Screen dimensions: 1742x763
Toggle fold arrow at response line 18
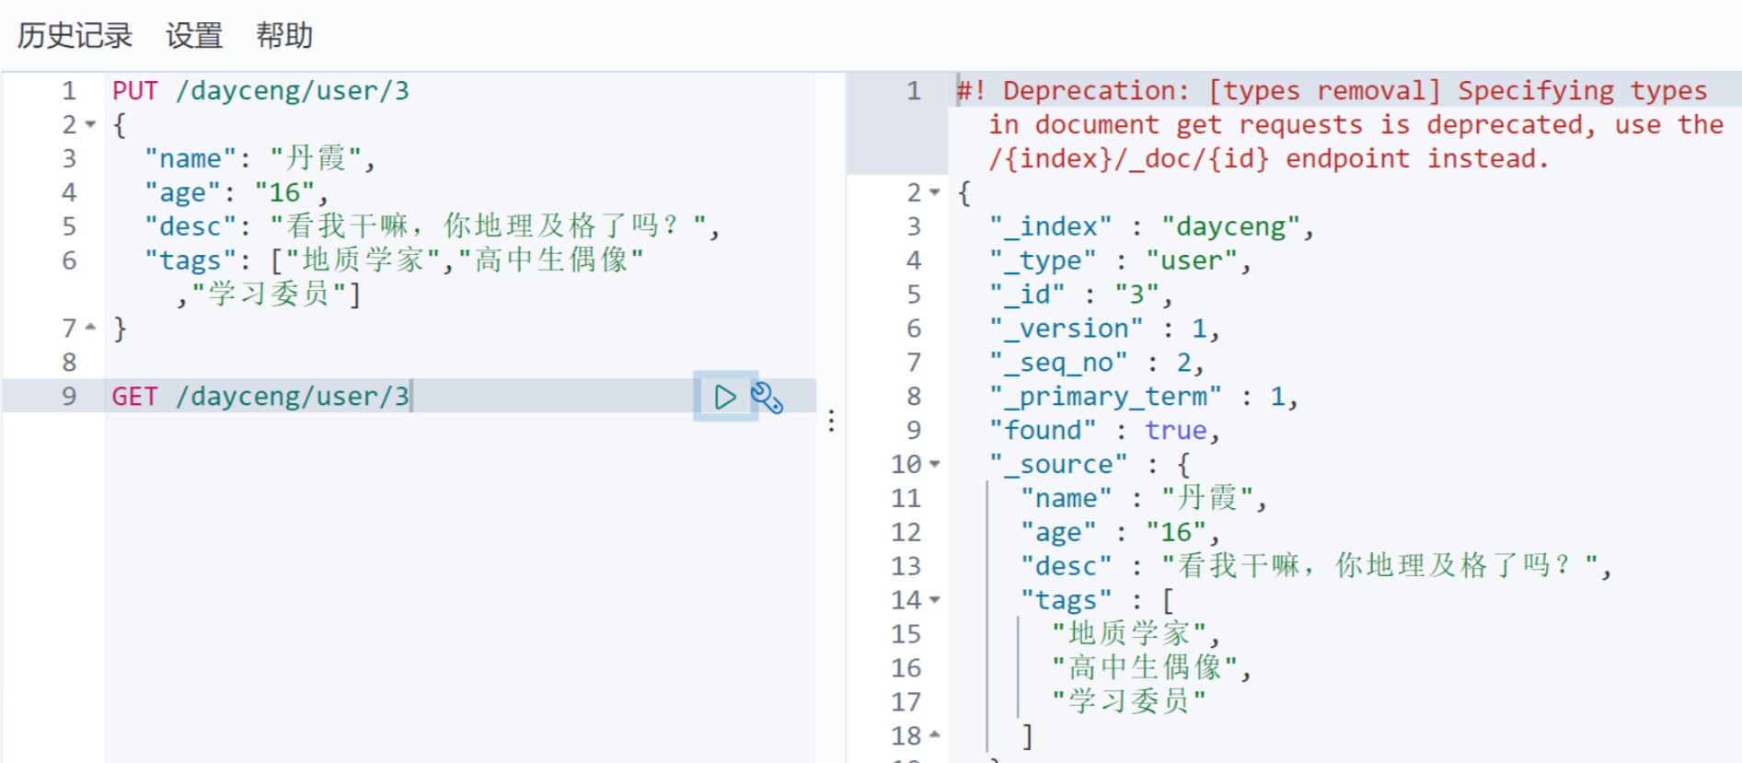(x=935, y=734)
